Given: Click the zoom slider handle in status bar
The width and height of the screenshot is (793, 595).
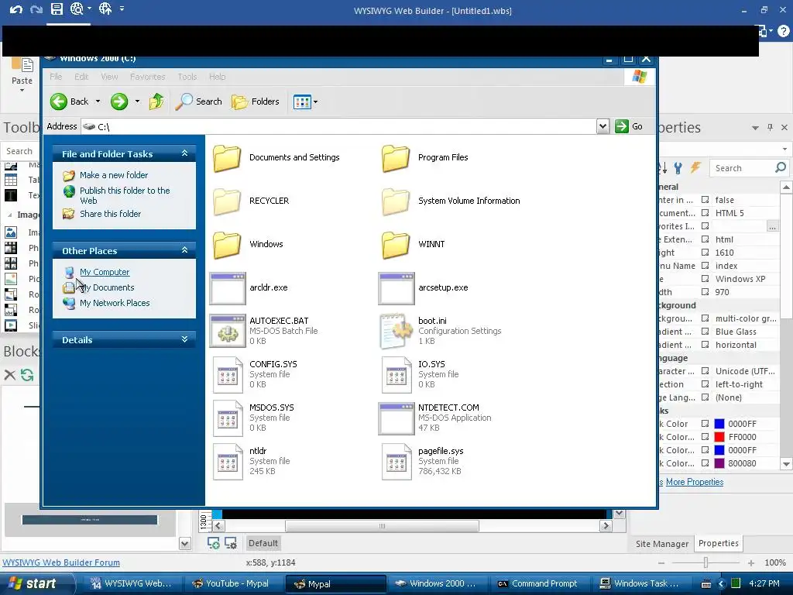Looking at the screenshot, I should (705, 562).
